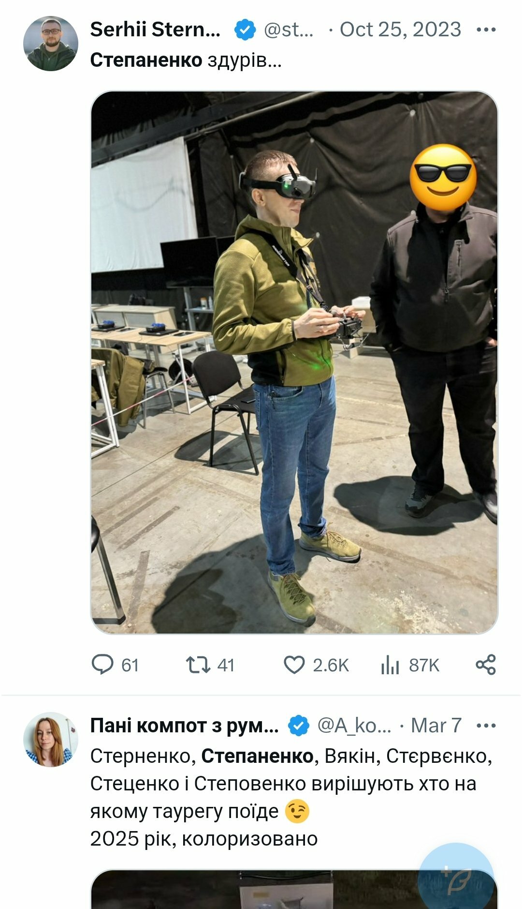Open Serhii Sternenko's profile avatar
The height and width of the screenshot is (909, 522).
[50, 44]
